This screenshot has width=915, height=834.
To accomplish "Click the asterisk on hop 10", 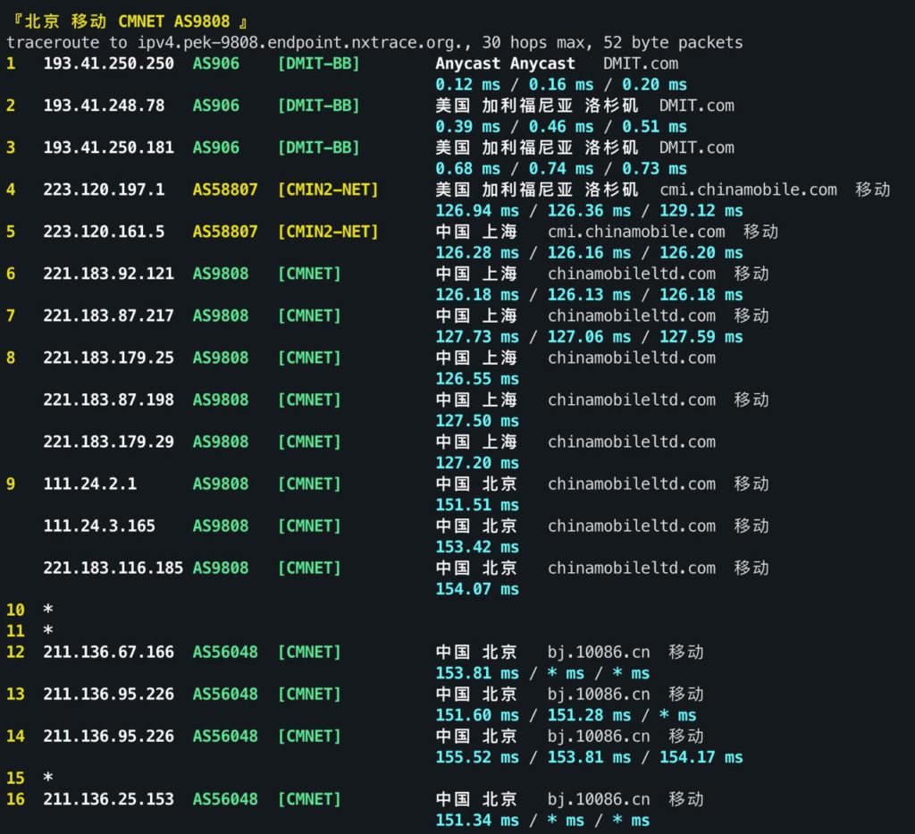I will click(47, 610).
